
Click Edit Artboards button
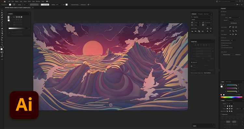(x=234, y=23)
